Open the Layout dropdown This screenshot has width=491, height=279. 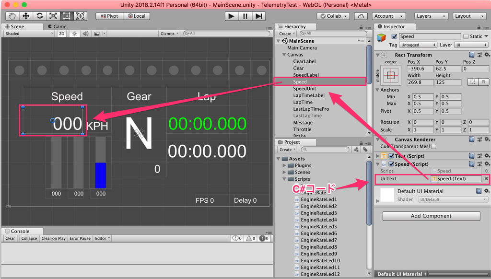[x=469, y=16]
